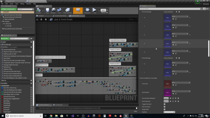Browse to Gun Skeleton asset

tap(176, 94)
